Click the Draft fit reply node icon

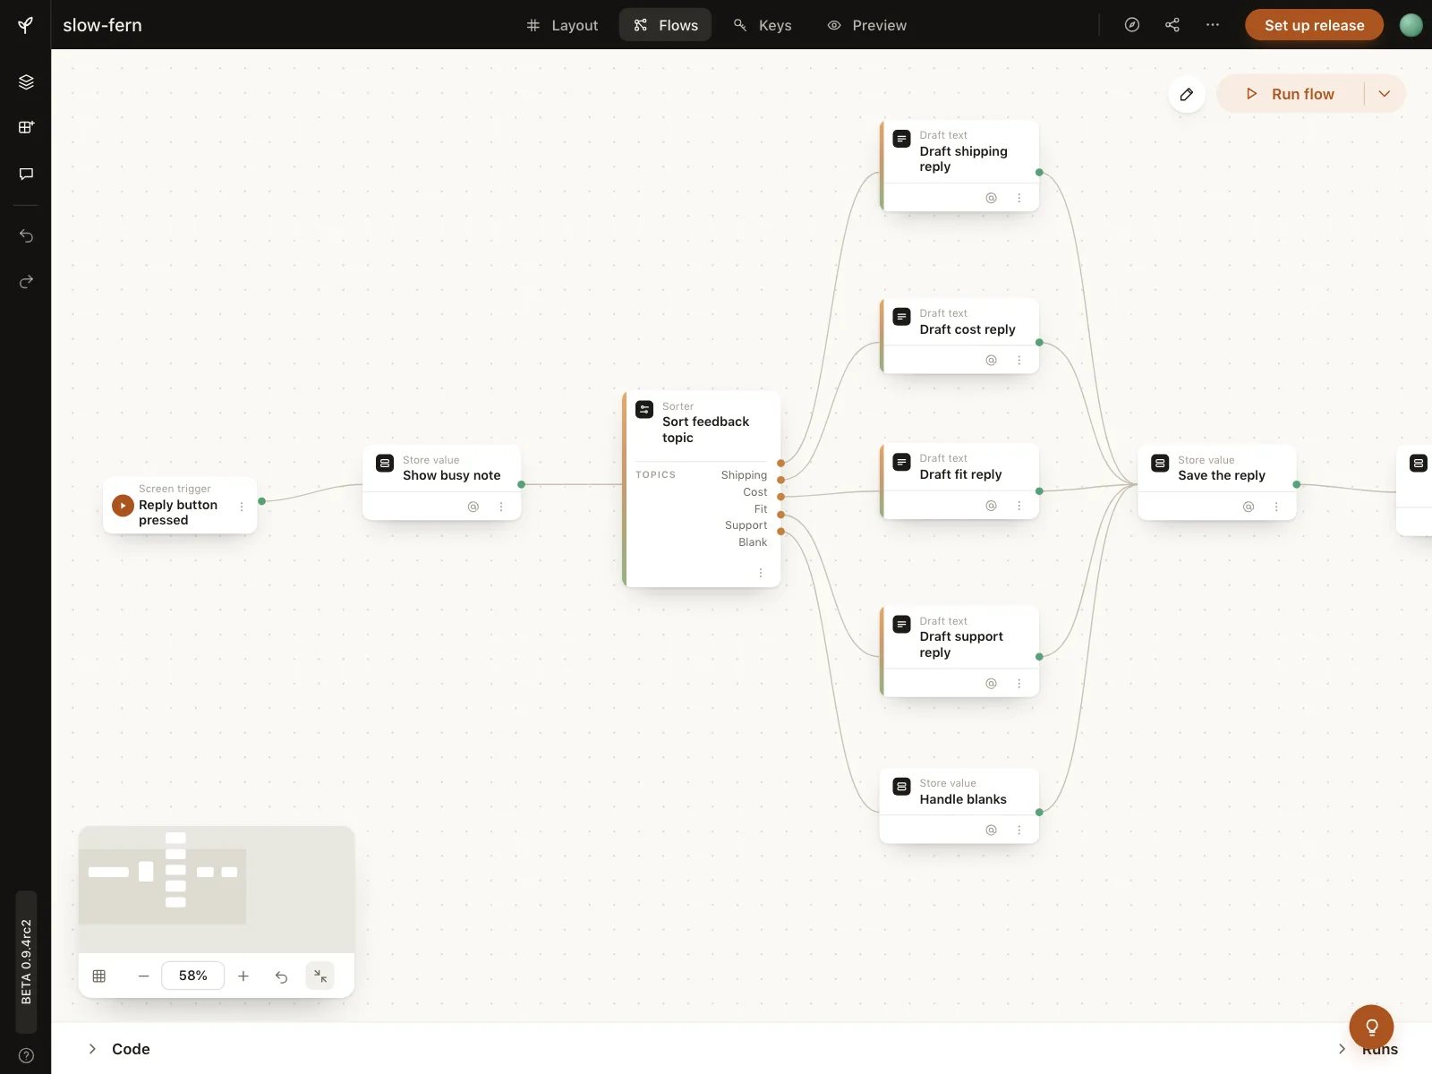[902, 462]
